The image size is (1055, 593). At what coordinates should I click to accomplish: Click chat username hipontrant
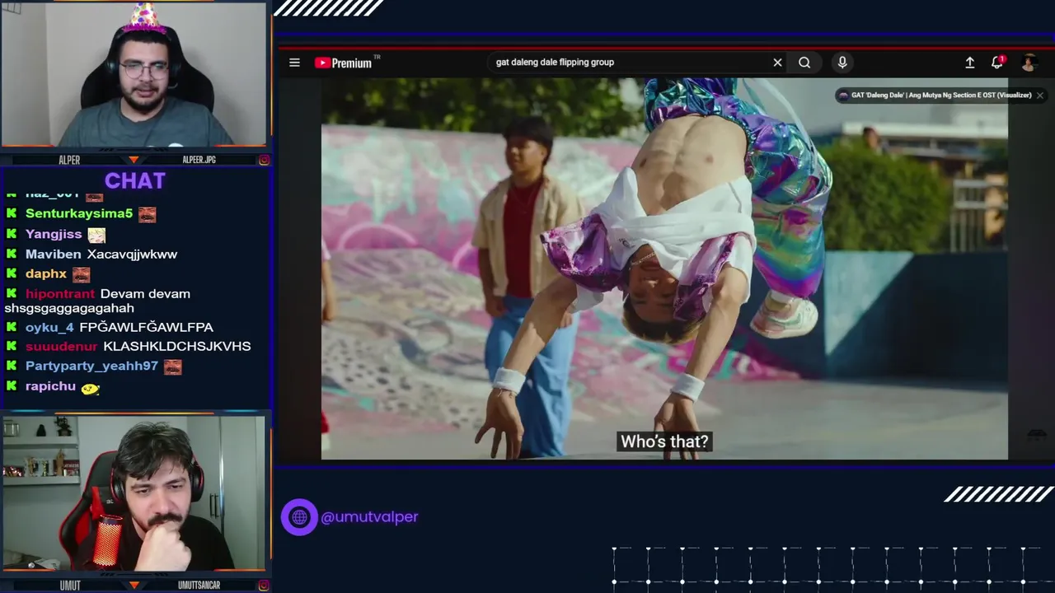pos(60,294)
